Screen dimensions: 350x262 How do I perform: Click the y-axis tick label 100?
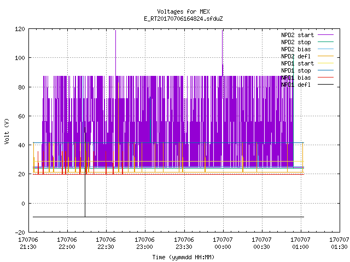[20, 58]
